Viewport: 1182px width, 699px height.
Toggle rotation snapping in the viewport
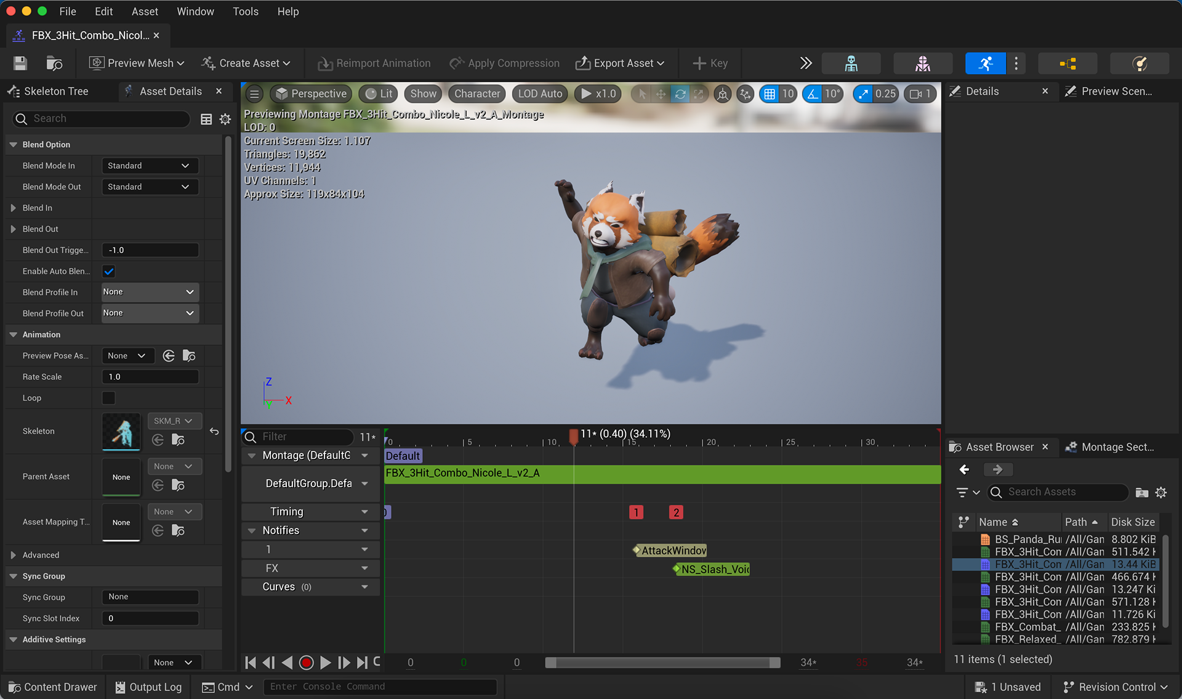pyautogui.click(x=813, y=94)
